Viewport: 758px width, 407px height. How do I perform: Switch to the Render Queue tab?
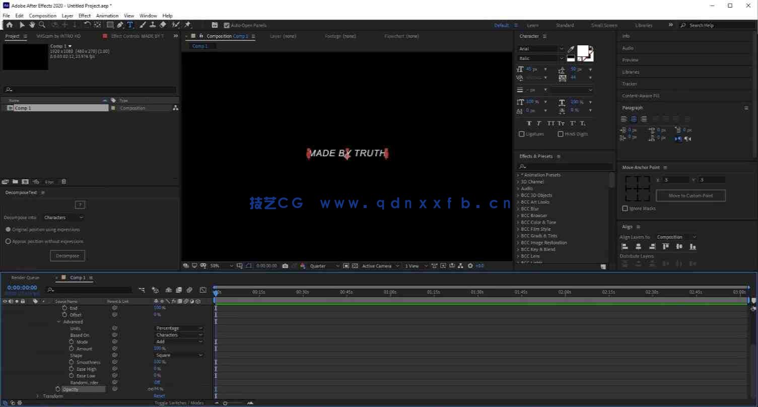coord(25,278)
